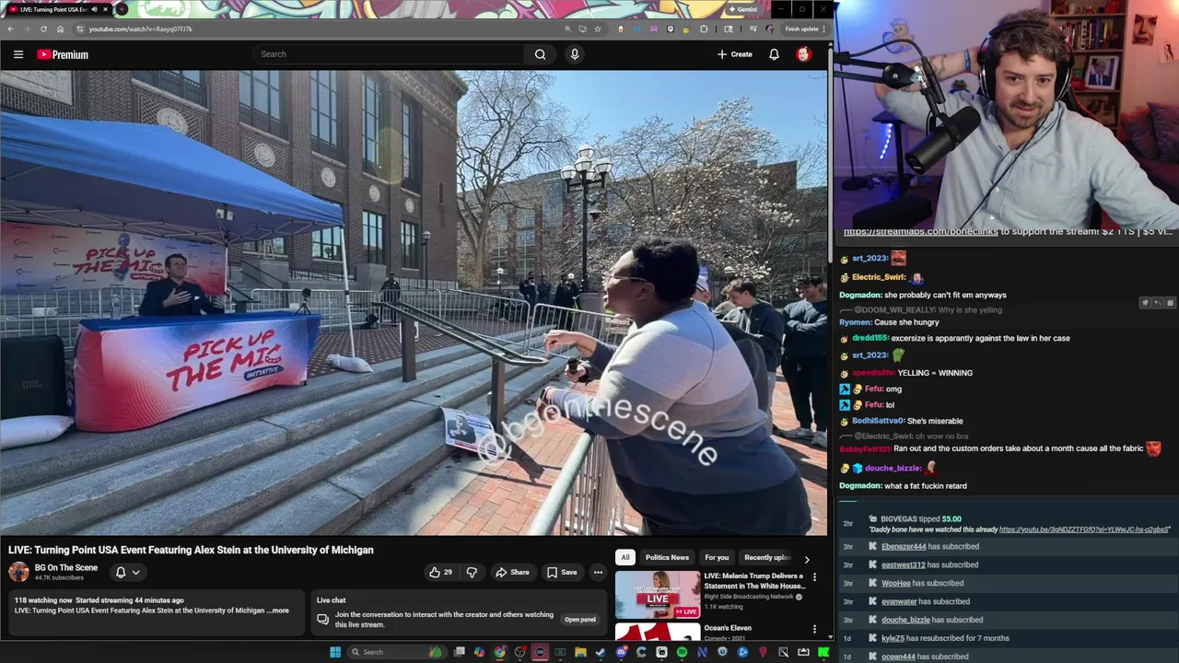The width and height of the screenshot is (1179, 663).
Task: Open evanwater subscriber username
Action: pyautogui.click(x=899, y=601)
